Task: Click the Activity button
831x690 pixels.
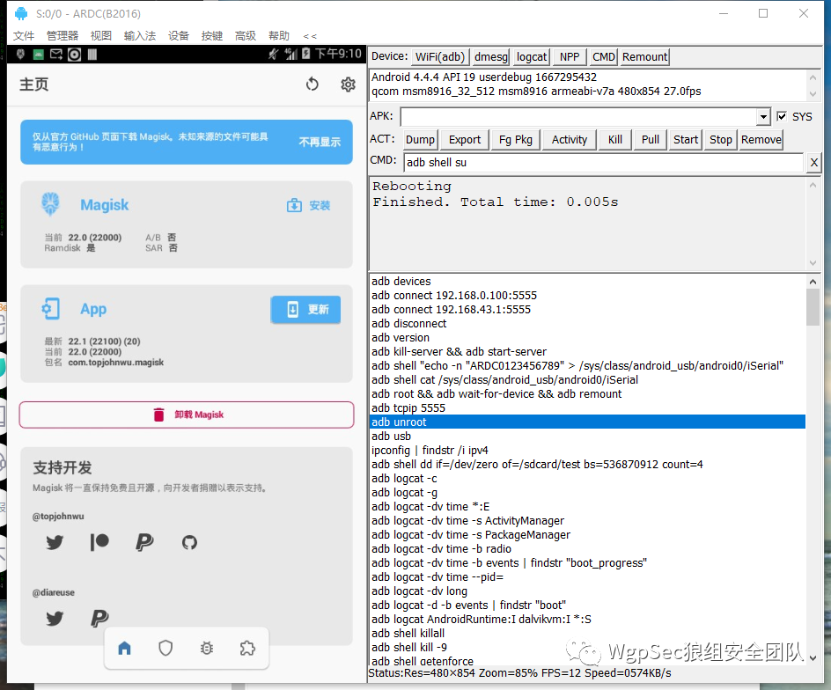Action: pyautogui.click(x=570, y=139)
